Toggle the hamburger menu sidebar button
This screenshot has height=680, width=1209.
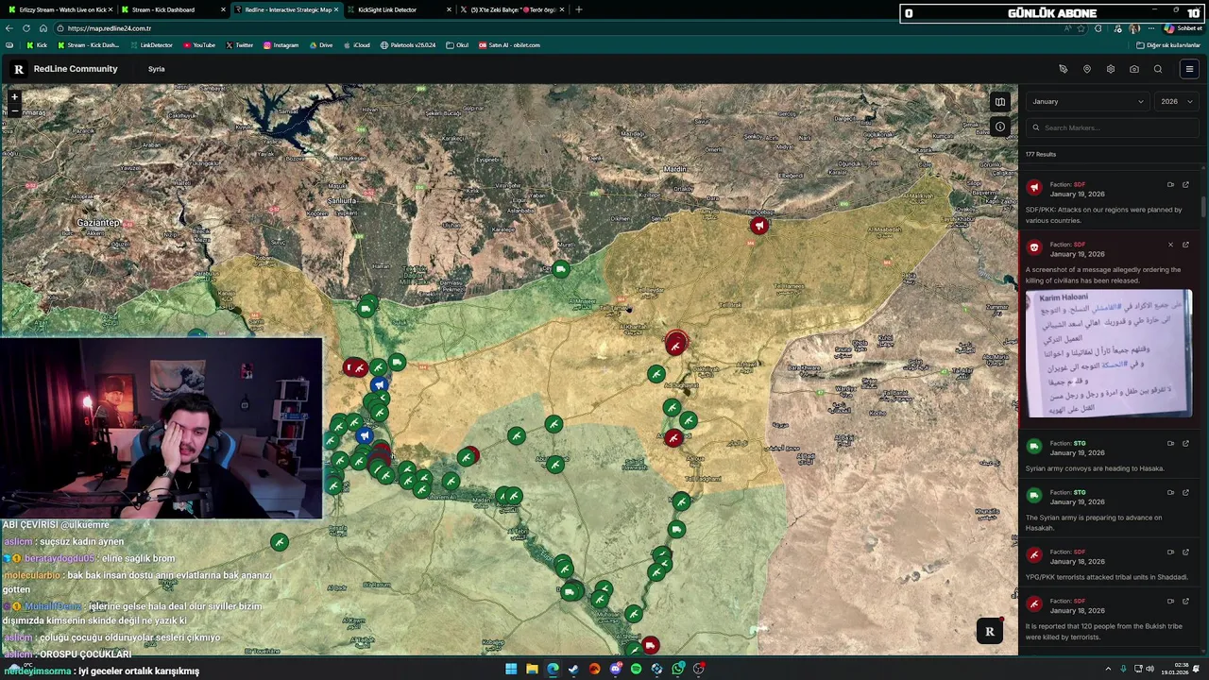[1189, 69]
